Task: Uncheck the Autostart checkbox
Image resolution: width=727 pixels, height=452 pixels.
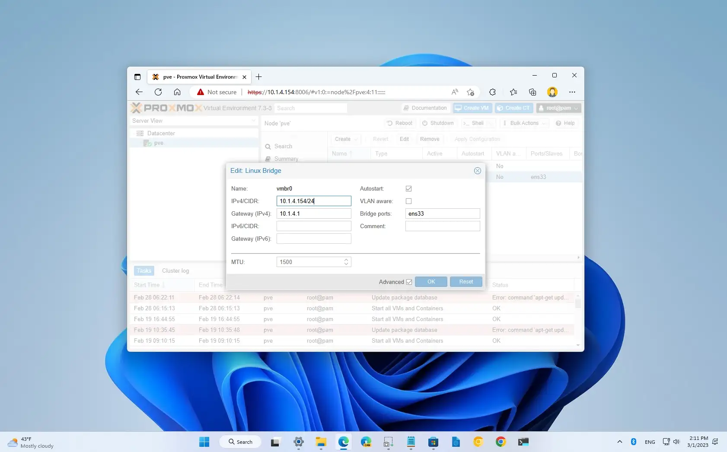Action: click(408, 188)
